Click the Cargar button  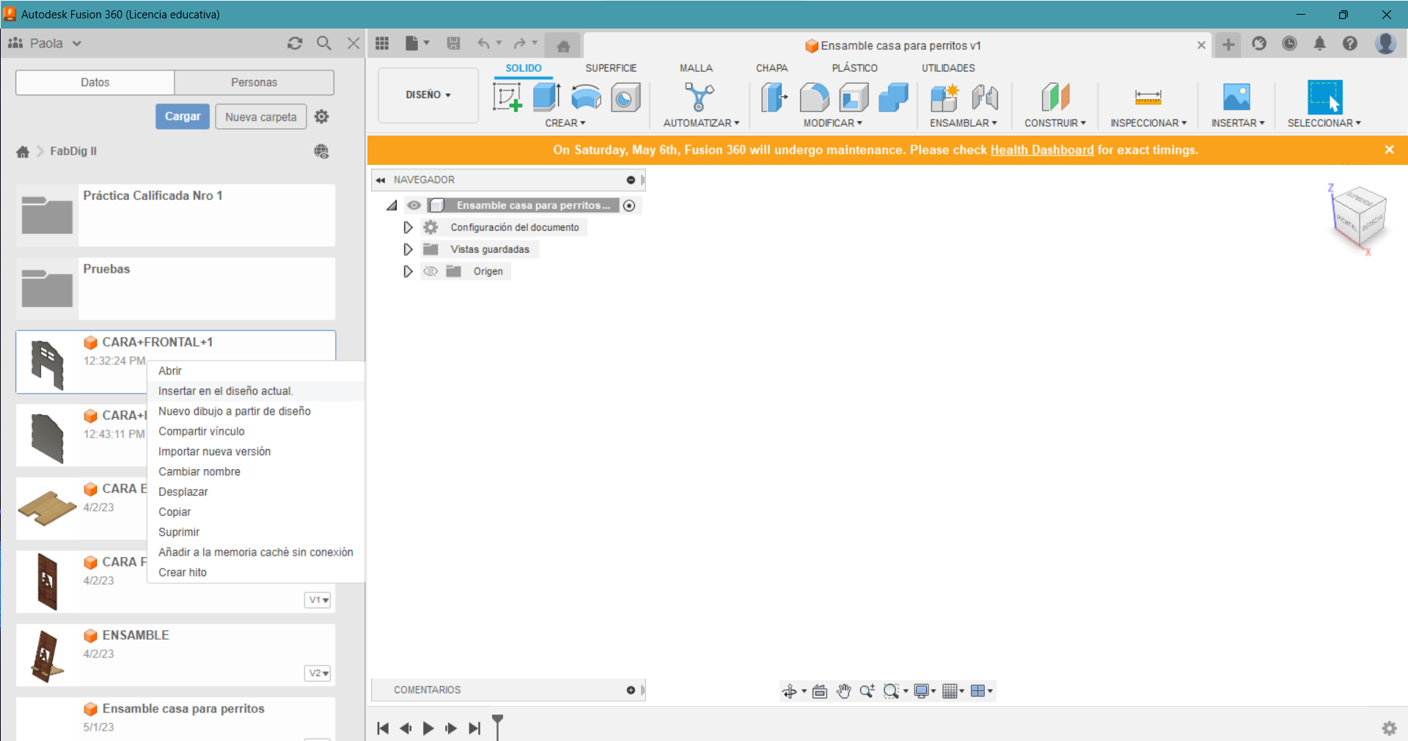183,117
